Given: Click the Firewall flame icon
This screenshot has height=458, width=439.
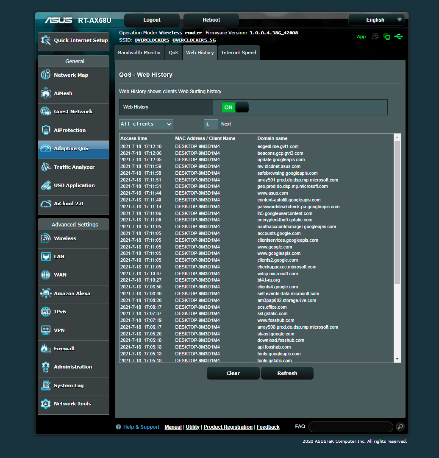Looking at the screenshot, I should 46,349.
